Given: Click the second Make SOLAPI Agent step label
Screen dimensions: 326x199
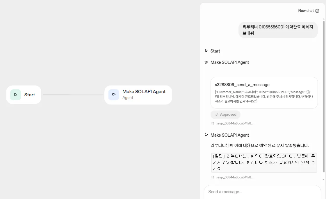Looking at the screenshot, I should point(229,135).
